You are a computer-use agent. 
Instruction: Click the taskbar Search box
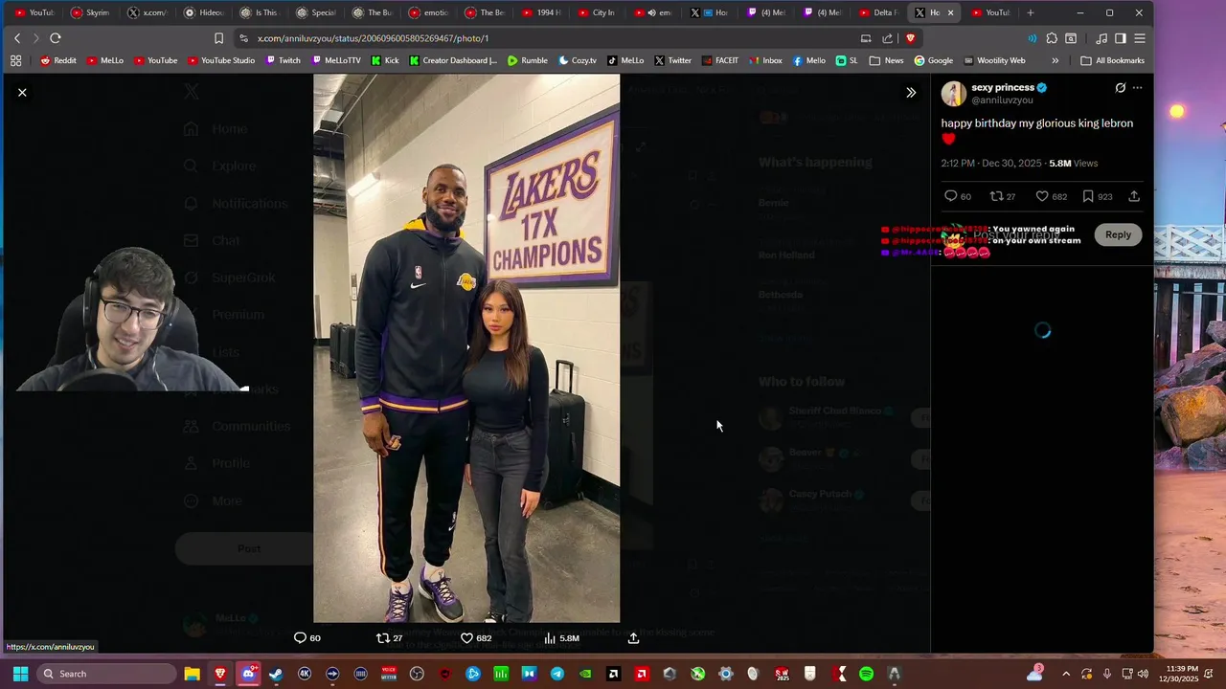[107, 674]
